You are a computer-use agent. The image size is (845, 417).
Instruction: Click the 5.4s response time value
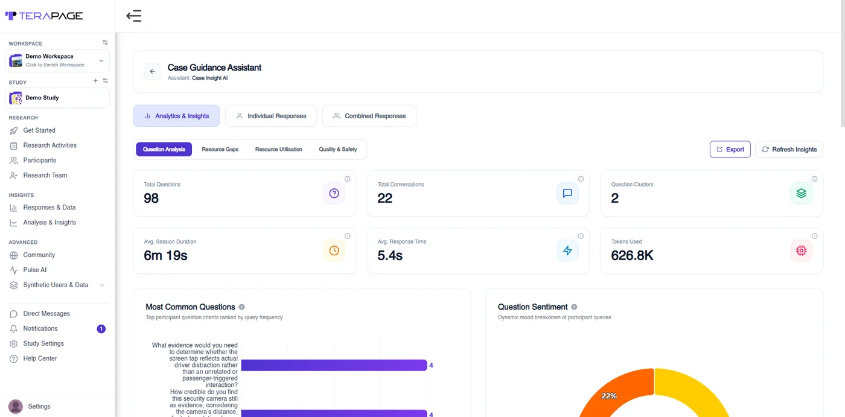pos(390,256)
